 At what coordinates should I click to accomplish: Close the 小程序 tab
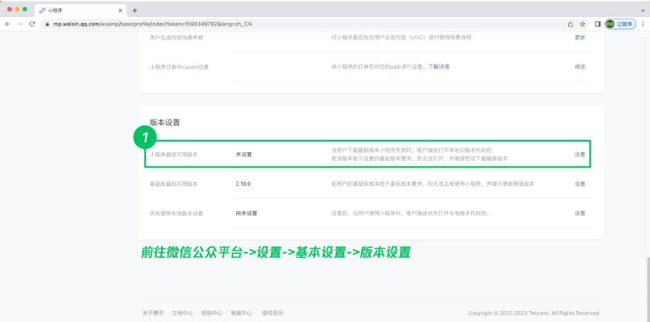[120, 10]
